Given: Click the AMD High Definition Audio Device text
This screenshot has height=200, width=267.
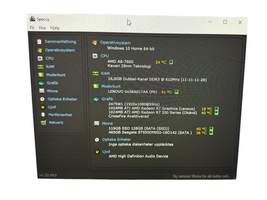Looking at the screenshot, I should (x=138, y=156).
